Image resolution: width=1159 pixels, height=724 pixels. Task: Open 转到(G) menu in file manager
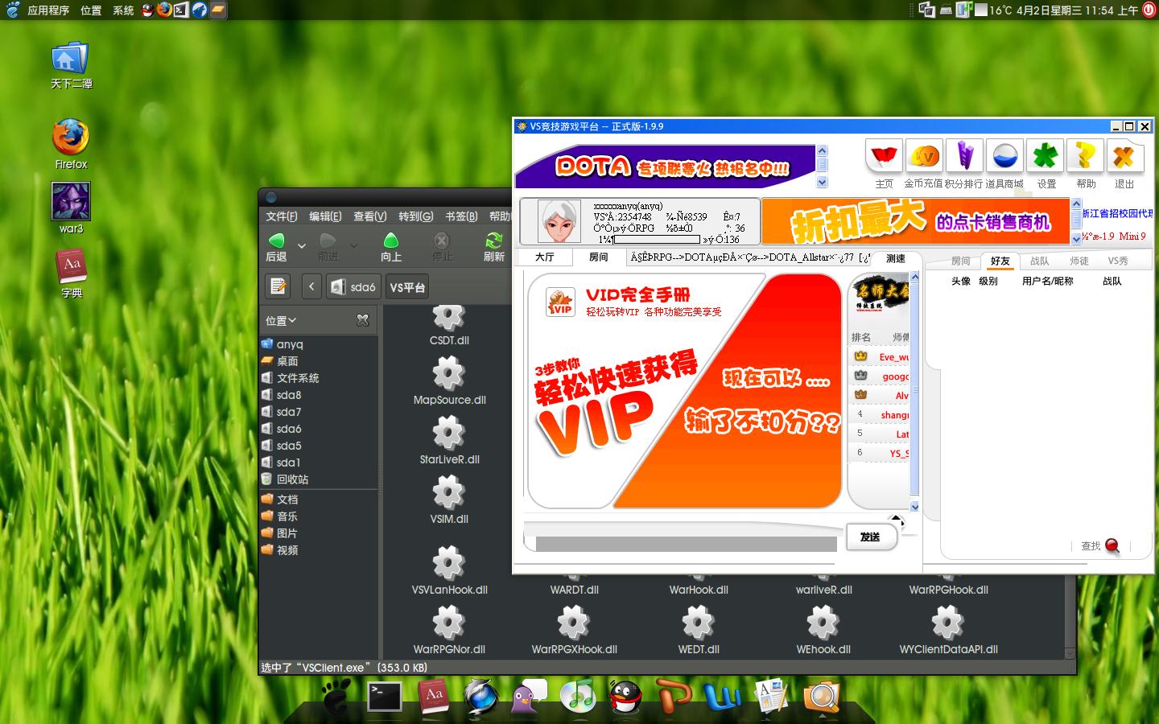tap(415, 216)
